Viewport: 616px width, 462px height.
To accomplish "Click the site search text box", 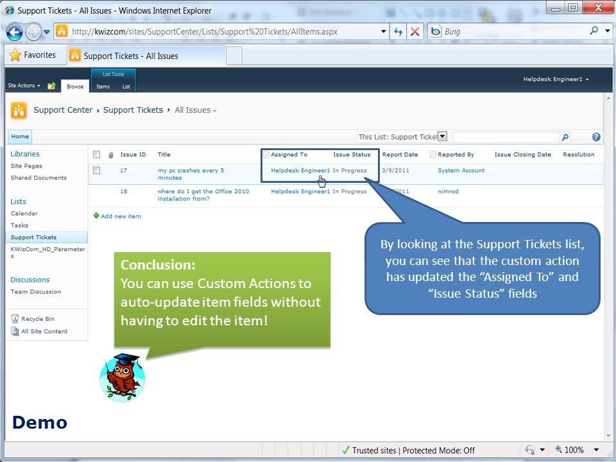I will tap(506, 137).
